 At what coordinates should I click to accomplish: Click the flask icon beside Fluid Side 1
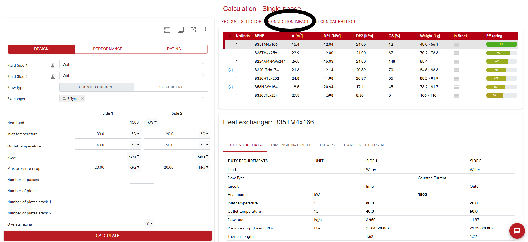click(x=53, y=66)
